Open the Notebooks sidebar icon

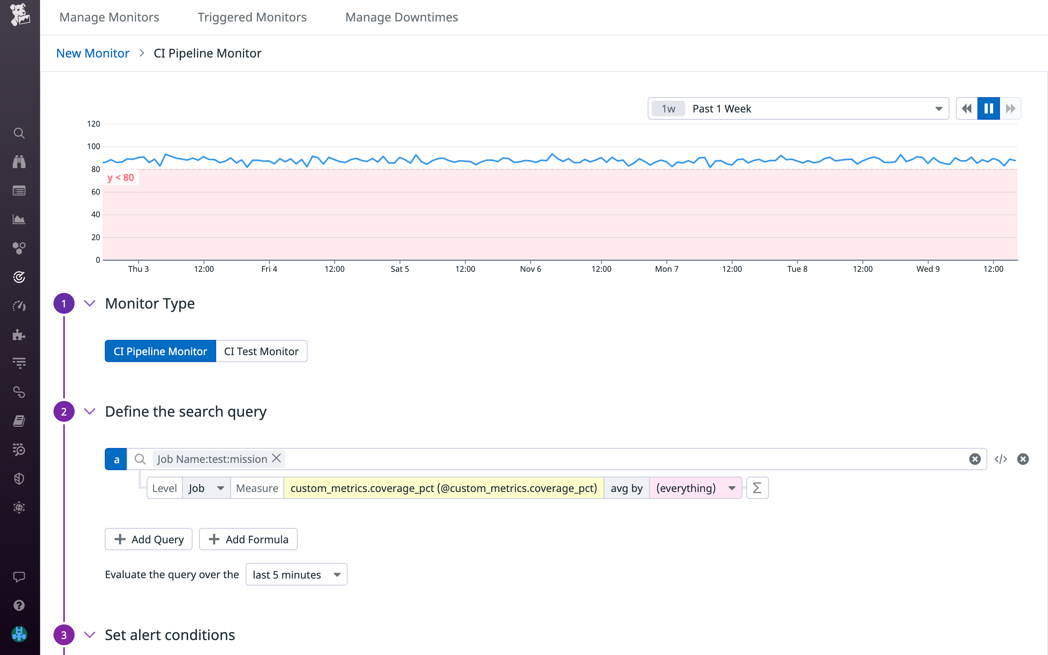pyautogui.click(x=19, y=421)
